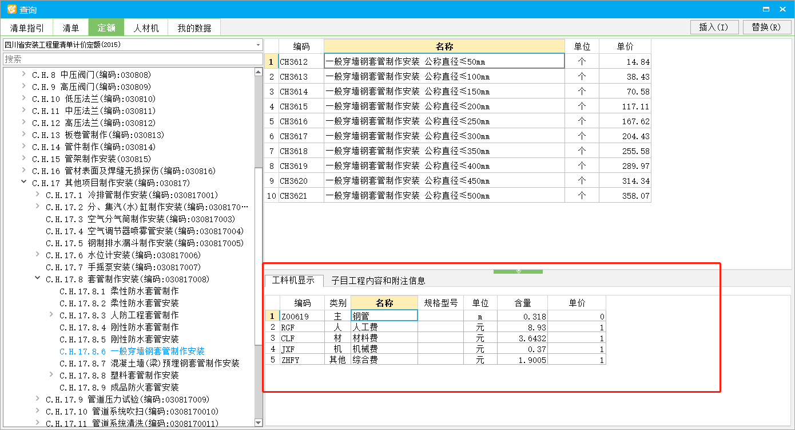Select C.H.17.8.6 一般穿墙钢套管制作安装
The image size is (795, 430).
[x=132, y=351]
